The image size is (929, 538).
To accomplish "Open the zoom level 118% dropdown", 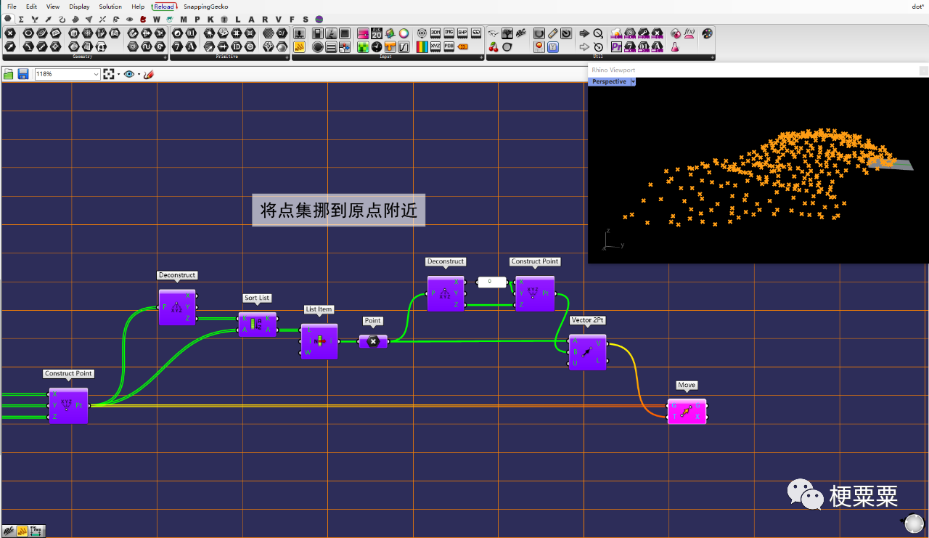I will tap(67, 74).
